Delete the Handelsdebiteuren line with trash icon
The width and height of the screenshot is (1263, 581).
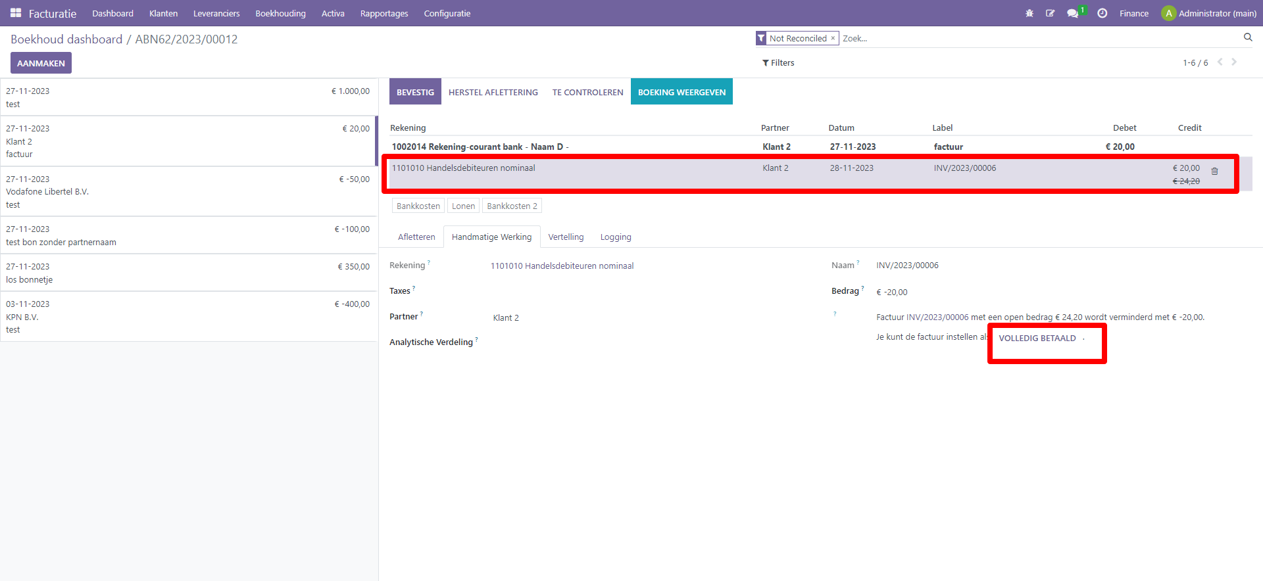pos(1215,172)
